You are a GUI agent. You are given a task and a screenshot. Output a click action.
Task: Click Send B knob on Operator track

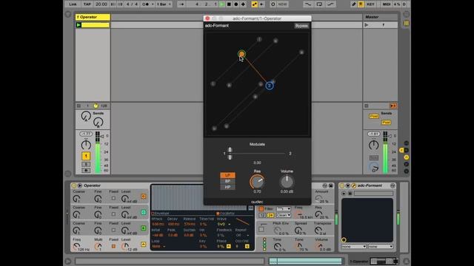tap(98, 122)
